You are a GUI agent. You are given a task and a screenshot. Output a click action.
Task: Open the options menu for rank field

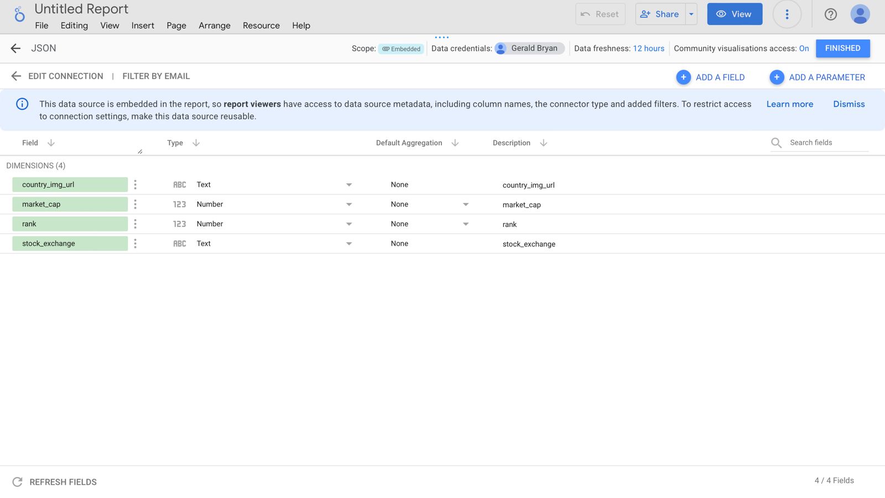(135, 224)
